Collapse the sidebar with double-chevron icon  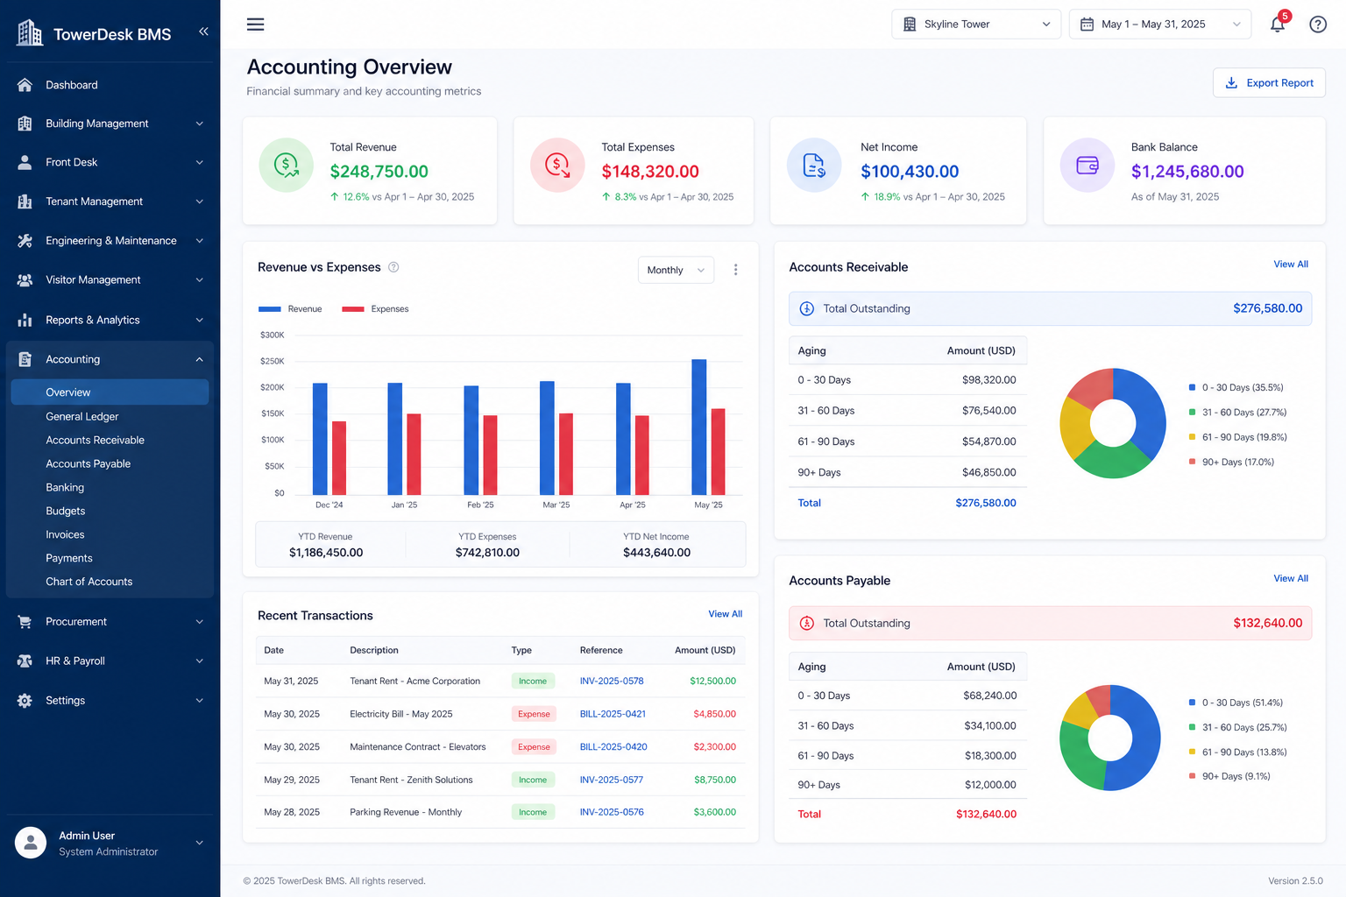[203, 32]
